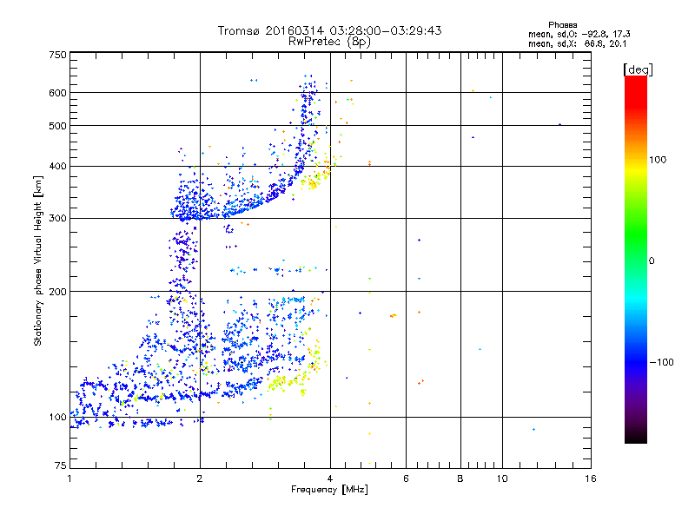This screenshot has height=521, width=695.
Task: Click the x-axis "4" tick label
Action: click(330, 478)
